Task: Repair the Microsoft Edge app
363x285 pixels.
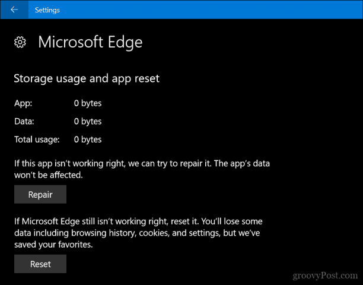Action: [x=40, y=194]
